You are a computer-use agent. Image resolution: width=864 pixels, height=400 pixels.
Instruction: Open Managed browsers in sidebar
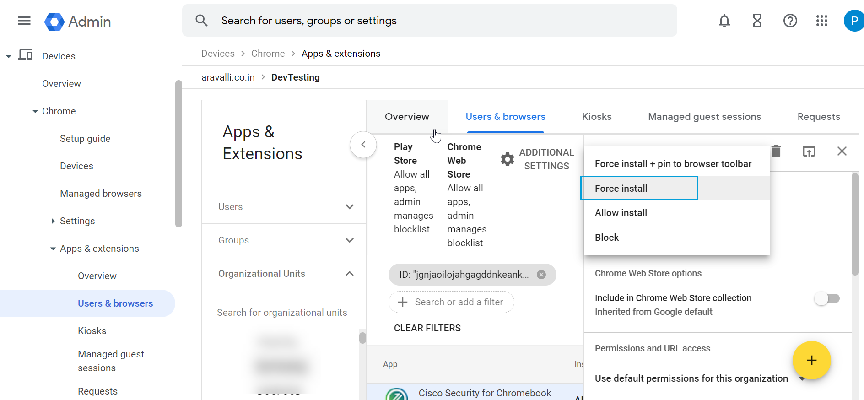101,194
